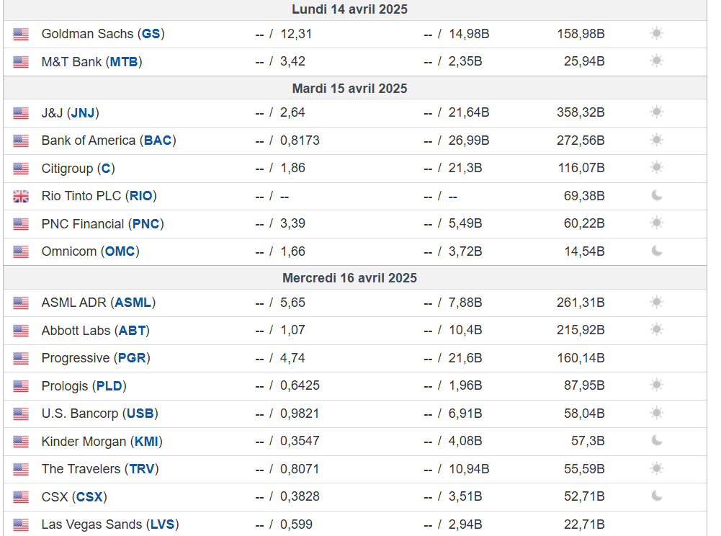Click the sun icon for Abbott Labs
721x536 pixels.
pos(656,329)
